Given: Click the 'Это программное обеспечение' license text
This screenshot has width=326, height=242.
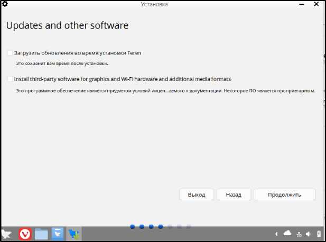Looking at the screenshot, I should click(165, 91).
